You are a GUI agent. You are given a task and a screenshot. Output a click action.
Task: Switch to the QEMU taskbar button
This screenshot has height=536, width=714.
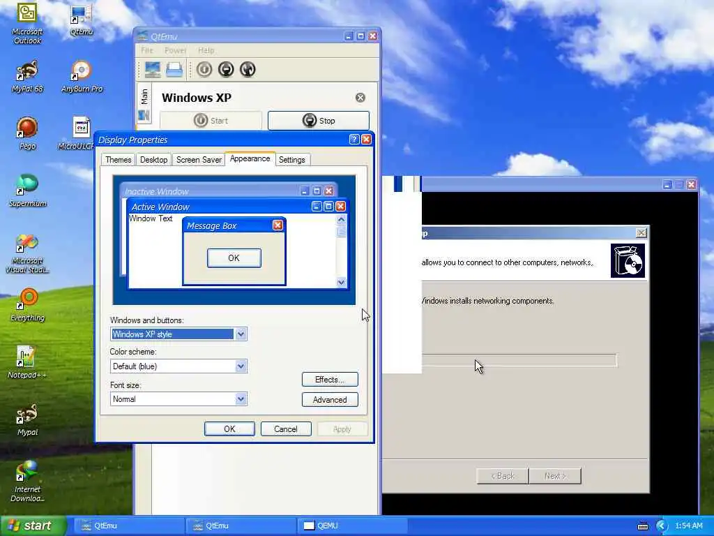pos(351,526)
